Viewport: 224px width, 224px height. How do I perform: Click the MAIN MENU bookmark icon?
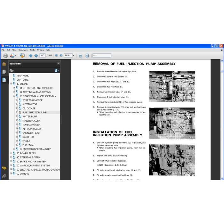[14, 76]
